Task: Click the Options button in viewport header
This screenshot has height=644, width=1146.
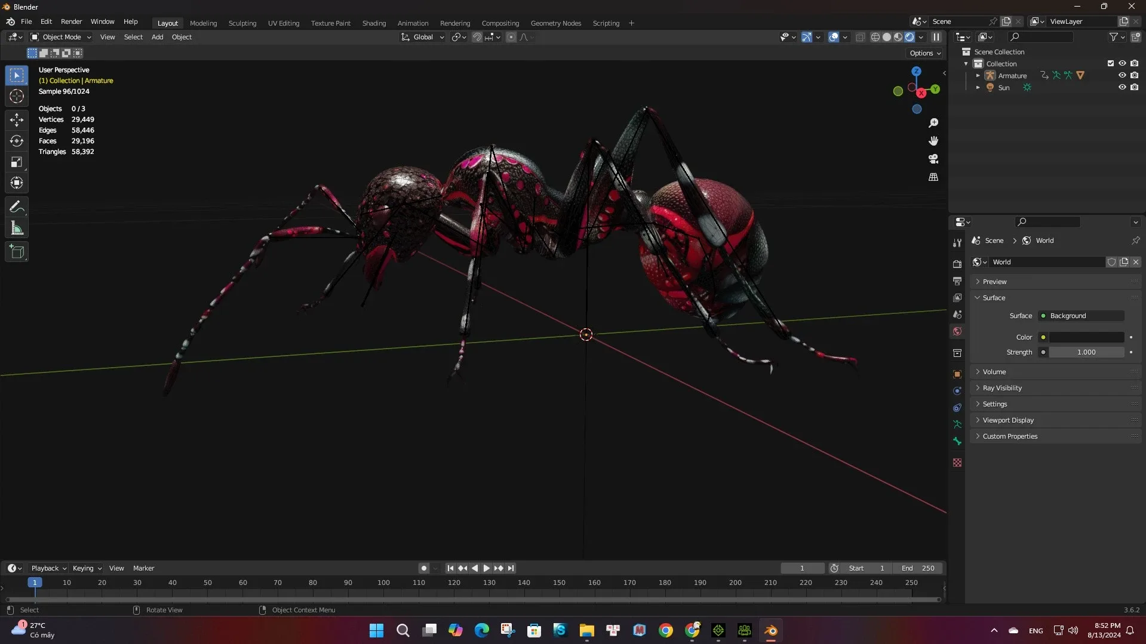Action: click(x=924, y=53)
